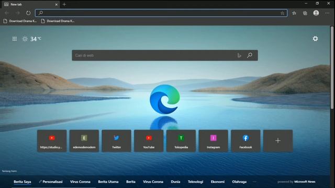The height and width of the screenshot is (188, 335).
Task: Open the sun weather icon
Action: 25,39
